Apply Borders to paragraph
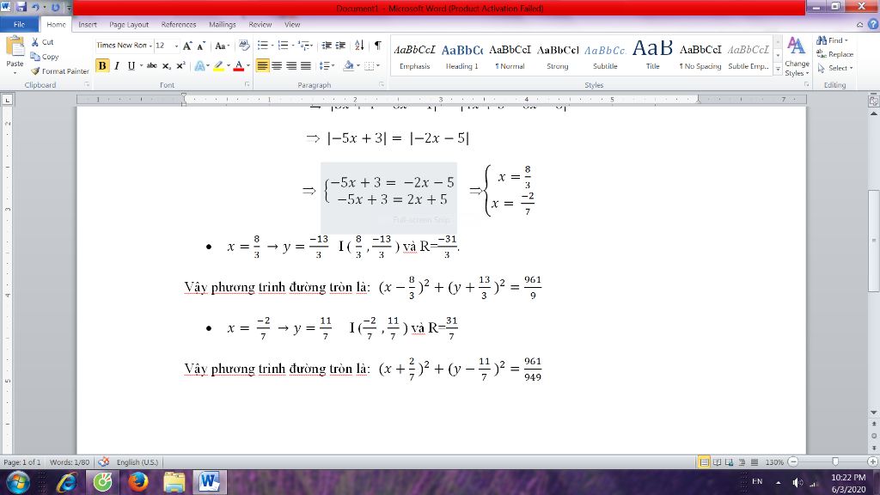 click(x=370, y=65)
